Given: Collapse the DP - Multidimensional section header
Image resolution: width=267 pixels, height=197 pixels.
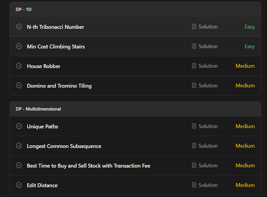Looking at the screenshot, I should (x=38, y=109).
